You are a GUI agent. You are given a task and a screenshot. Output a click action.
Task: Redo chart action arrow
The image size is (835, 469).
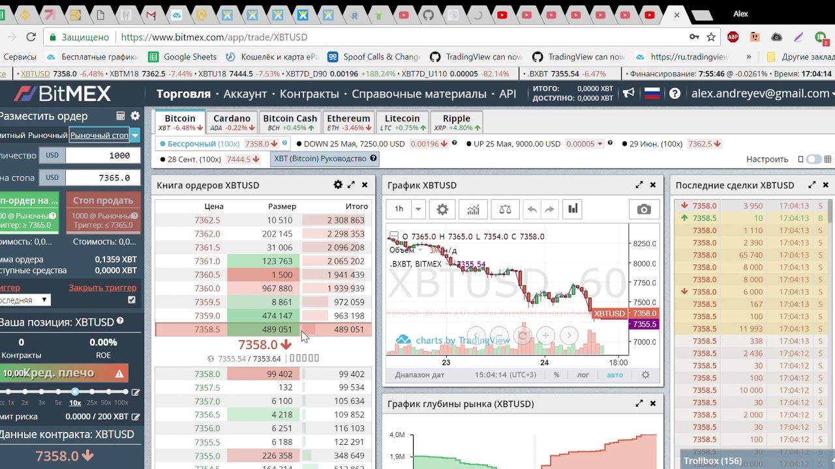click(549, 209)
